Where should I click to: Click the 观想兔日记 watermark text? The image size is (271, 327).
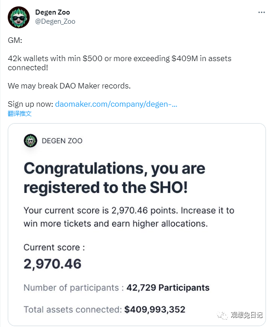tap(246, 315)
